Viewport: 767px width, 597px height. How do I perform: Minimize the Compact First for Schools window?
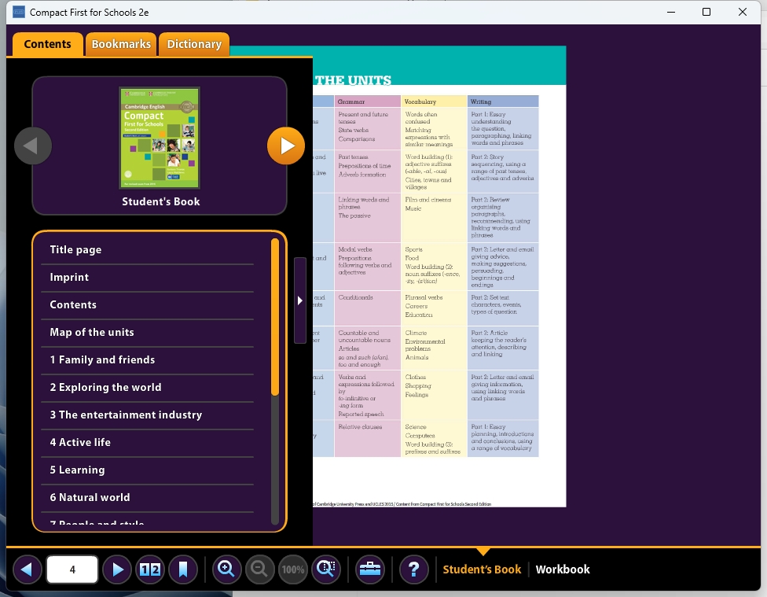[x=671, y=13]
